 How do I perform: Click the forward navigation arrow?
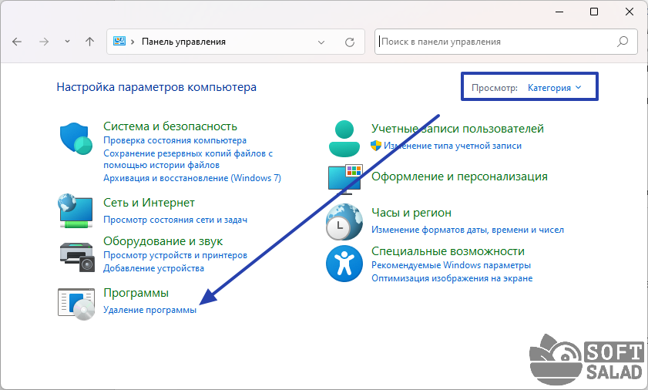[x=44, y=42]
